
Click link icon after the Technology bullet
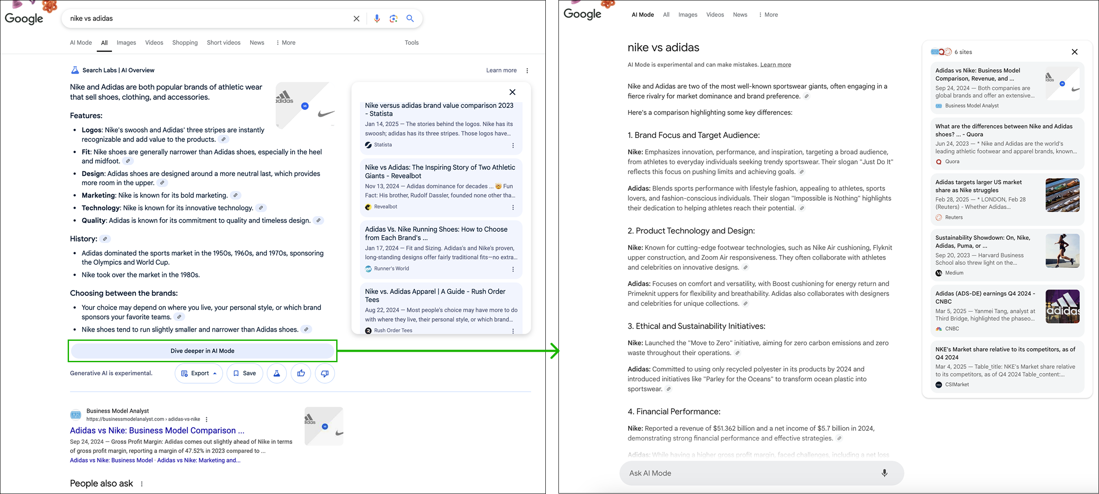pos(261,208)
